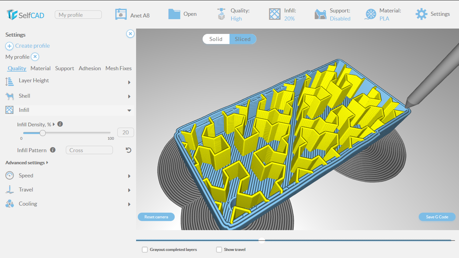
Task: Click the Travel icon
Action: (9, 189)
